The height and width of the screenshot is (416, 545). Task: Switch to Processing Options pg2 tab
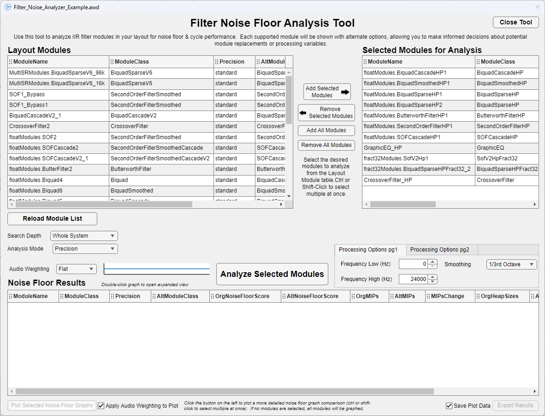(439, 250)
